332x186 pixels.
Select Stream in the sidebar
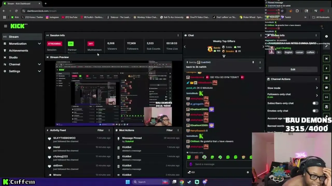[22, 37]
